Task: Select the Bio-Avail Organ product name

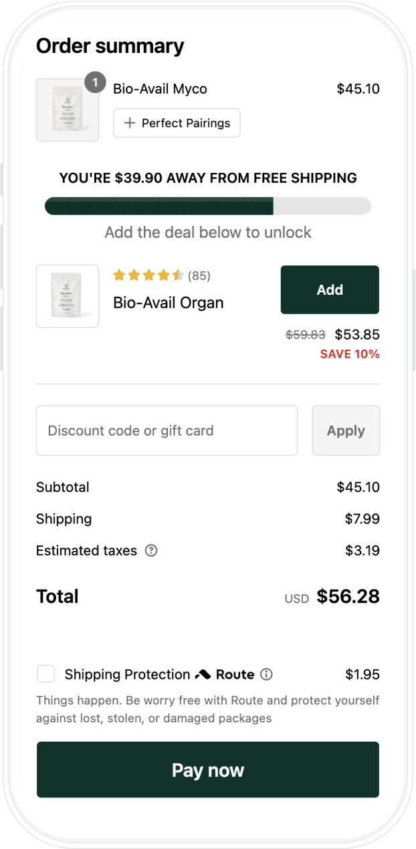Action: click(x=168, y=302)
